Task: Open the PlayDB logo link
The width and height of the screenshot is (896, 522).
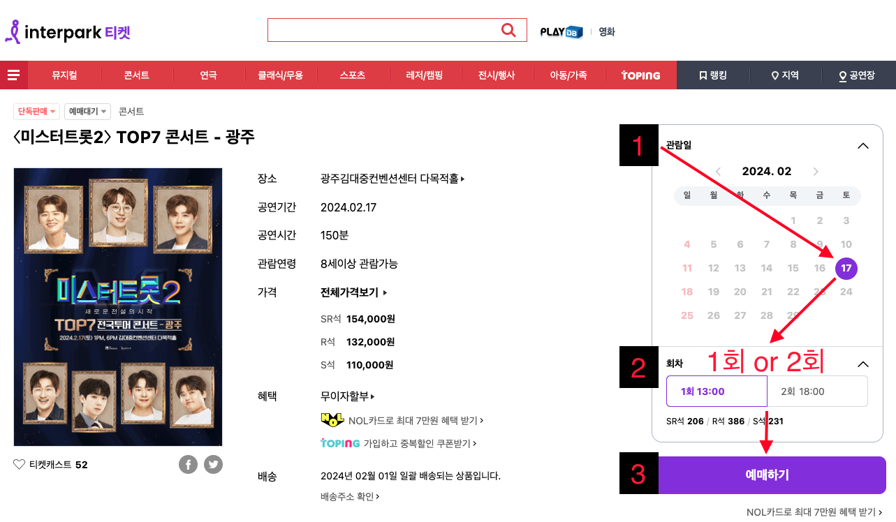Action: click(561, 31)
